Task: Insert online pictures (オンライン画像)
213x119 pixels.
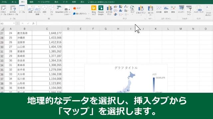Action: [x=37, y=10]
